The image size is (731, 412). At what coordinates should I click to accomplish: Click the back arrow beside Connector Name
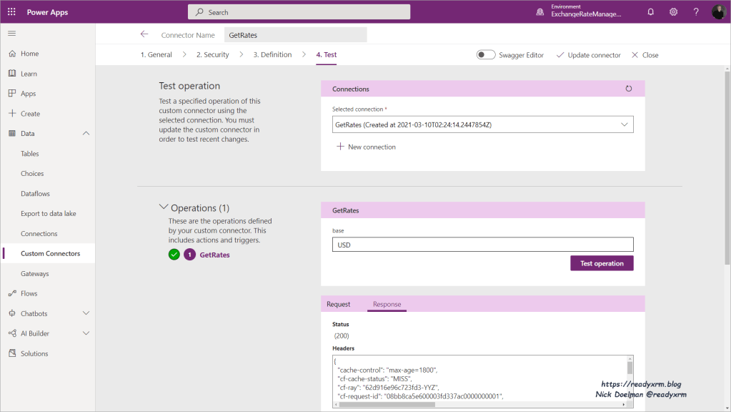click(144, 34)
